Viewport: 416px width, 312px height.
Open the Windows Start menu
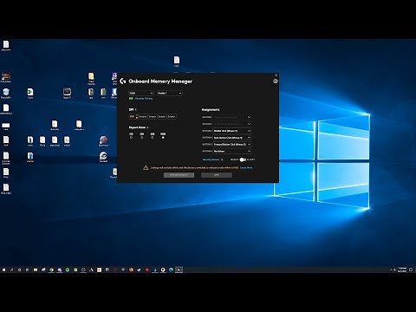(4, 270)
